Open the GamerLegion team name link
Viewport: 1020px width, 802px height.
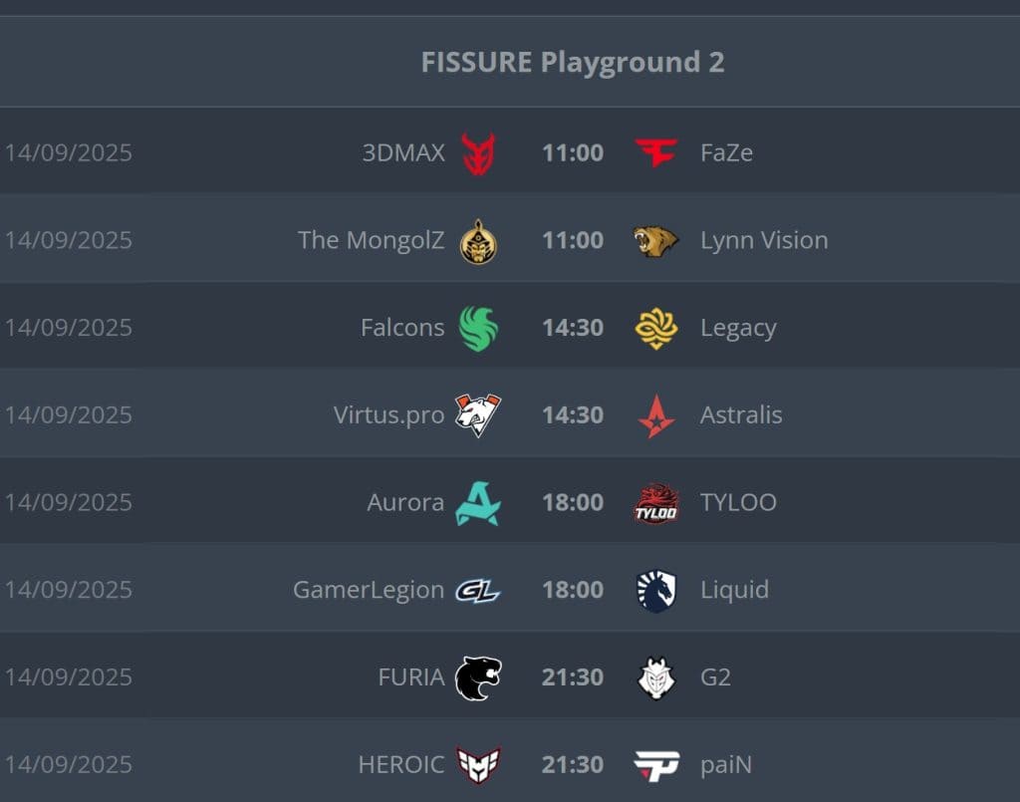(369, 590)
